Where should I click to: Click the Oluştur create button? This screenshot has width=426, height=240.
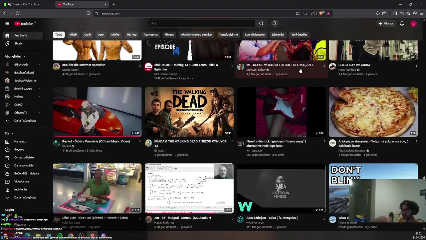386,23
